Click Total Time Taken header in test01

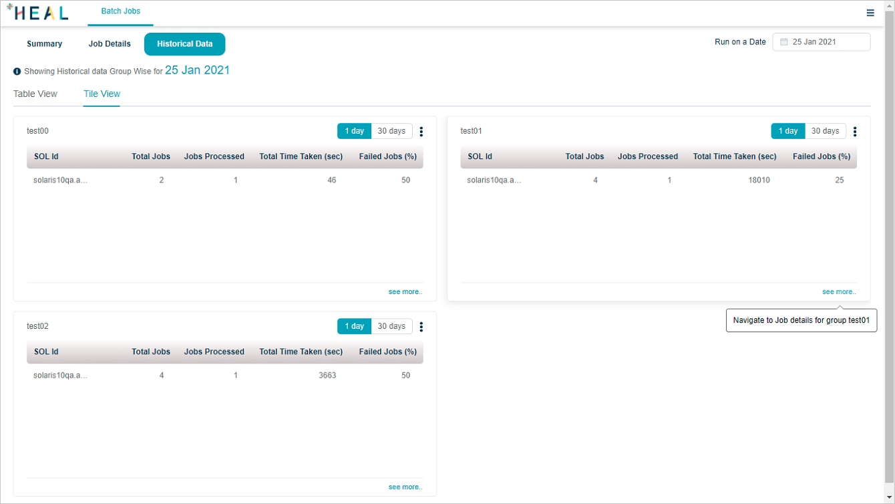point(735,157)
